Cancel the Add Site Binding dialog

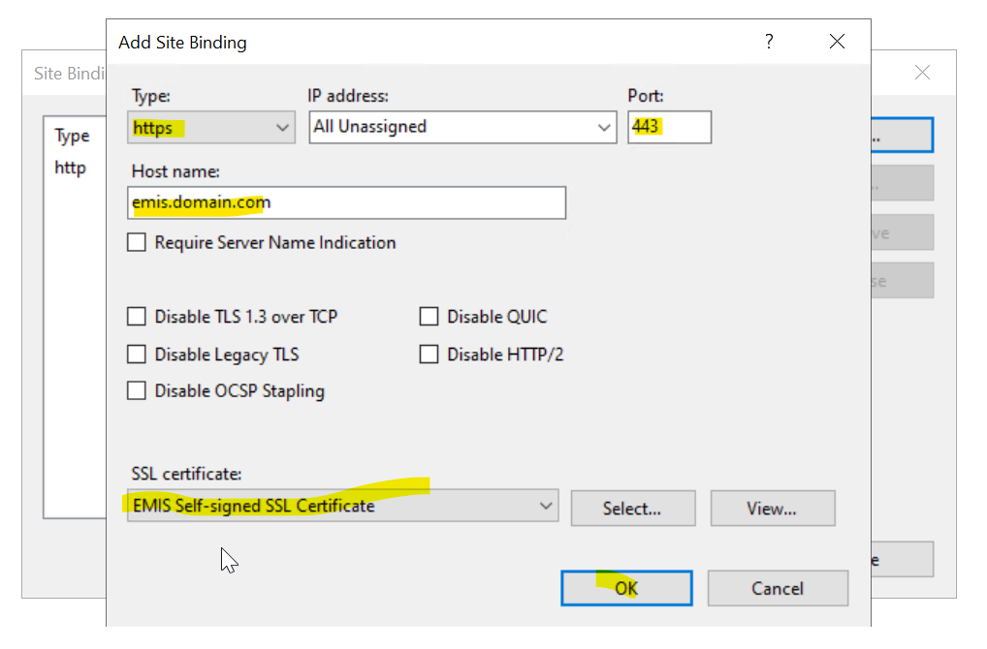pos(777,588)
